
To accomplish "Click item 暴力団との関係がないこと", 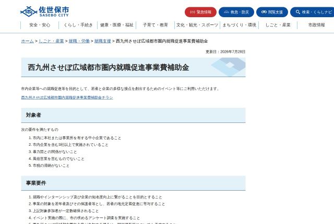I will (55, 152).
